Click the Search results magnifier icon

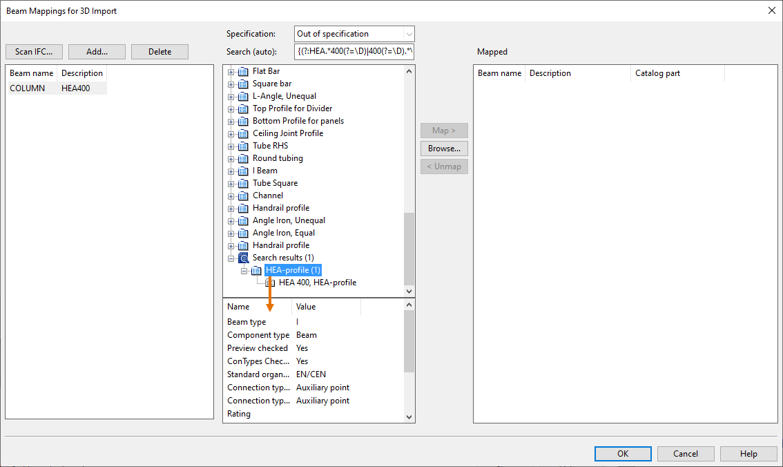pos(243,258)
